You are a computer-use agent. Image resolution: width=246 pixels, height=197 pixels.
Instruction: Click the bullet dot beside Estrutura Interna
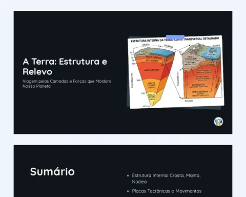point(128,175)
